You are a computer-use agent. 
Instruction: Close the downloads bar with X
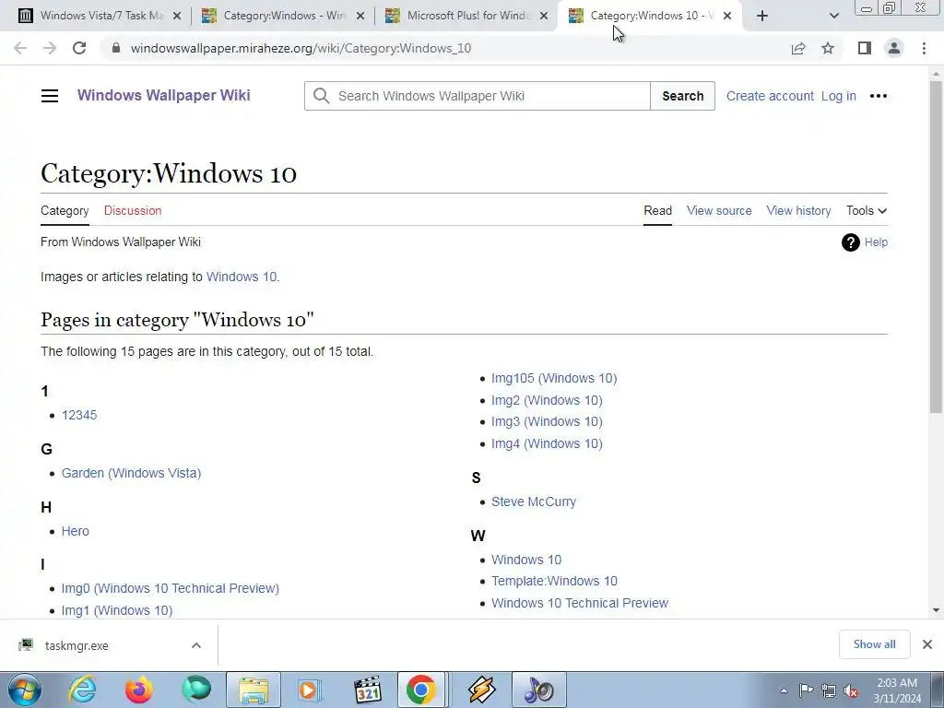[927, 644]
